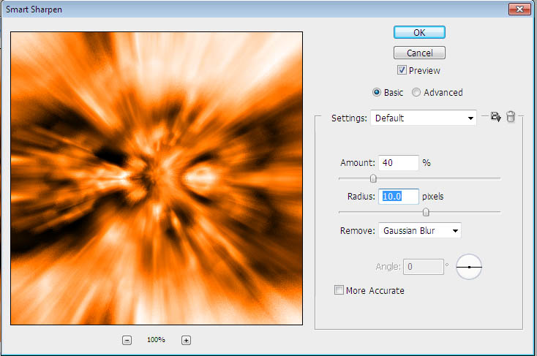
Task: Zoom in preview with plus button
Action: (x=186, y=340)
